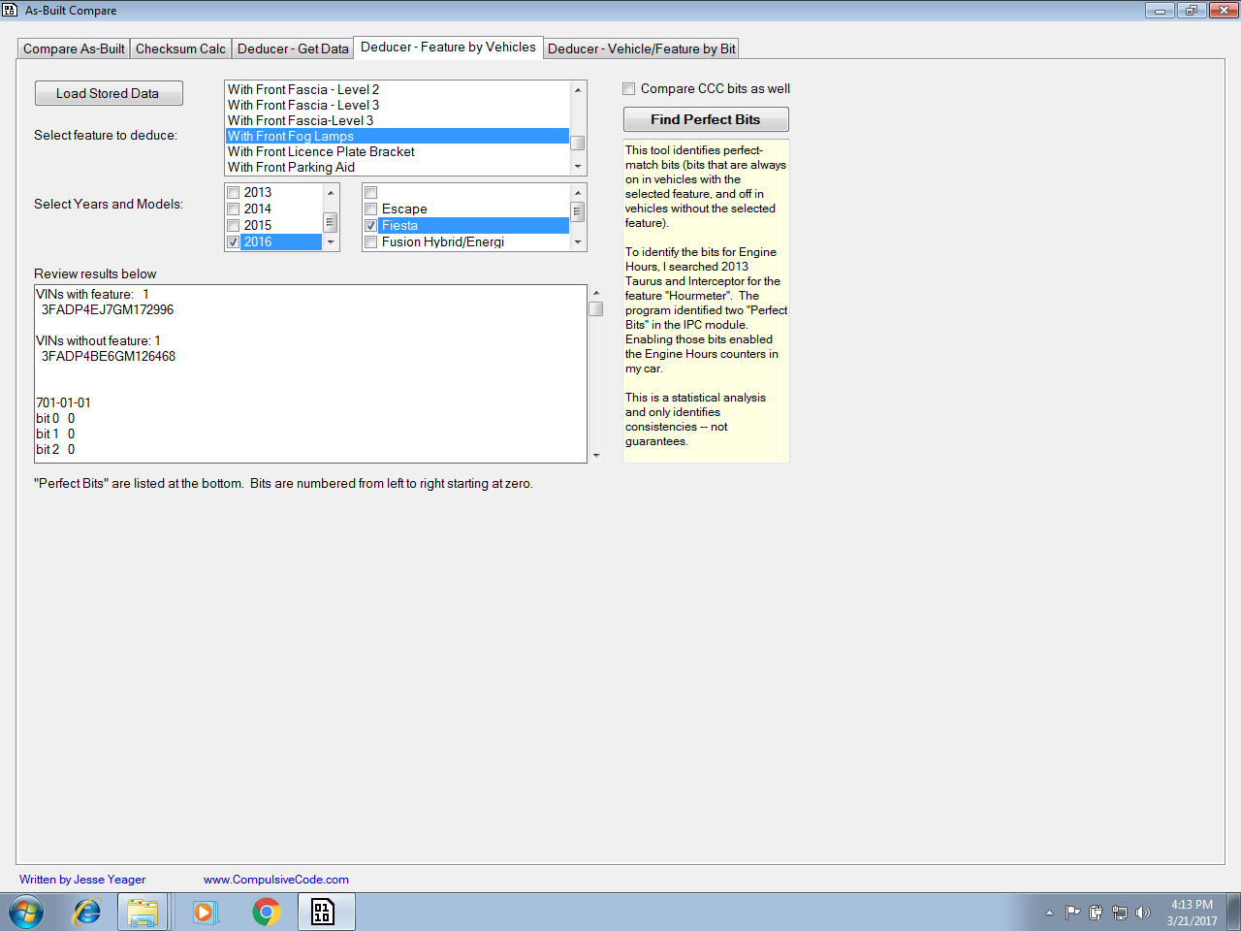Viewport: 1241px width, 931px height.
Task: Click the network status tray icon
Action: 1120,912
